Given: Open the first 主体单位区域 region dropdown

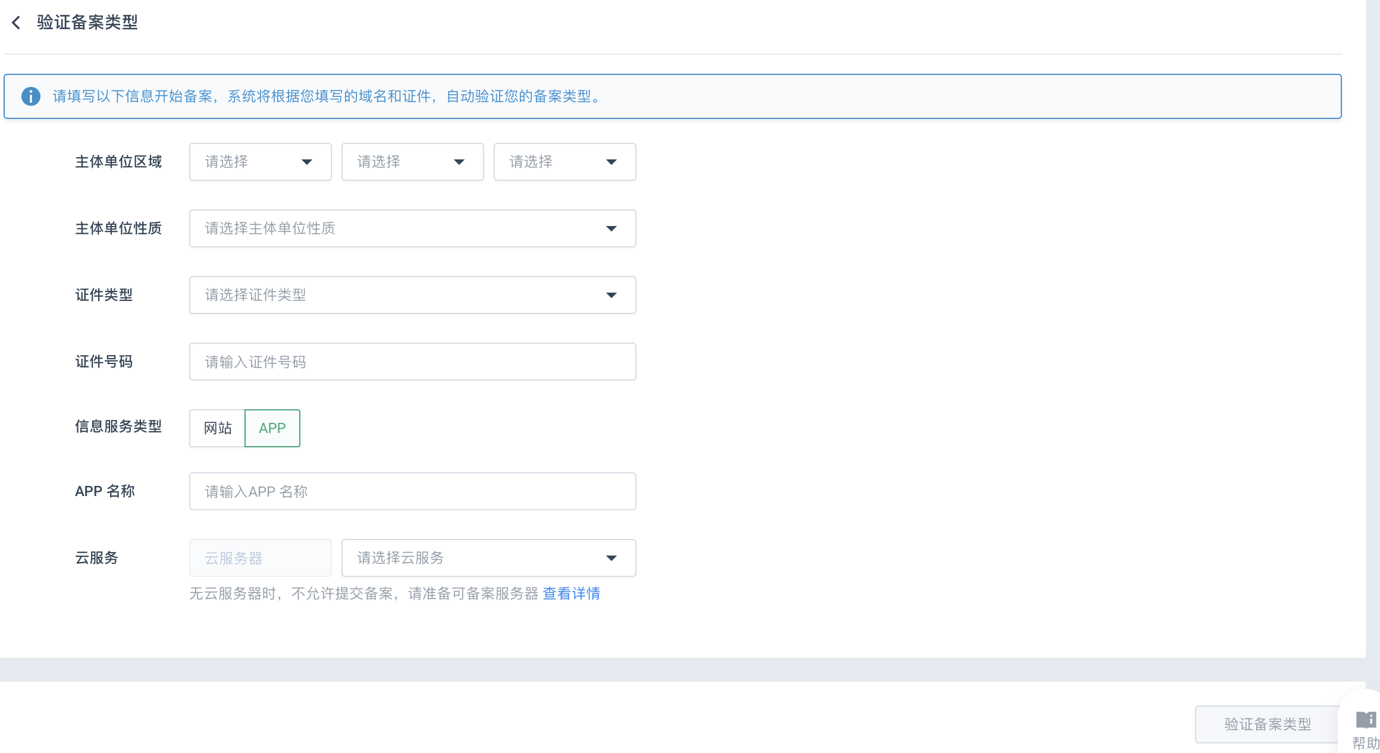Looking at the screenshot, I should click(x=260, y=162).
